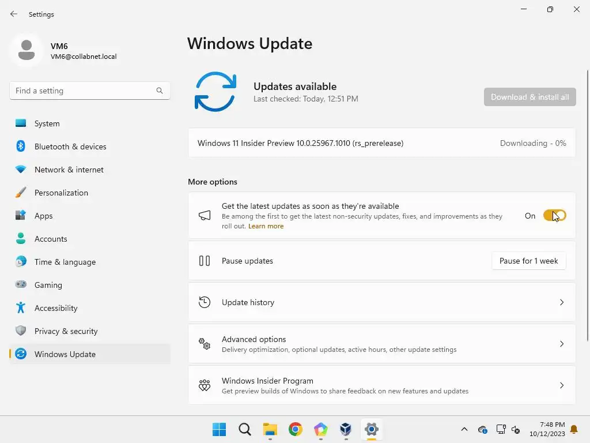Click the Network wifi icon in sidebar
This screenshot has width=590, height=443.
21,169
